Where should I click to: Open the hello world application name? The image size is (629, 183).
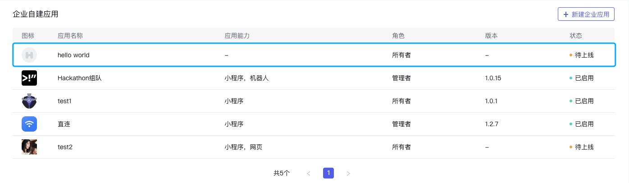pos(73,55)
